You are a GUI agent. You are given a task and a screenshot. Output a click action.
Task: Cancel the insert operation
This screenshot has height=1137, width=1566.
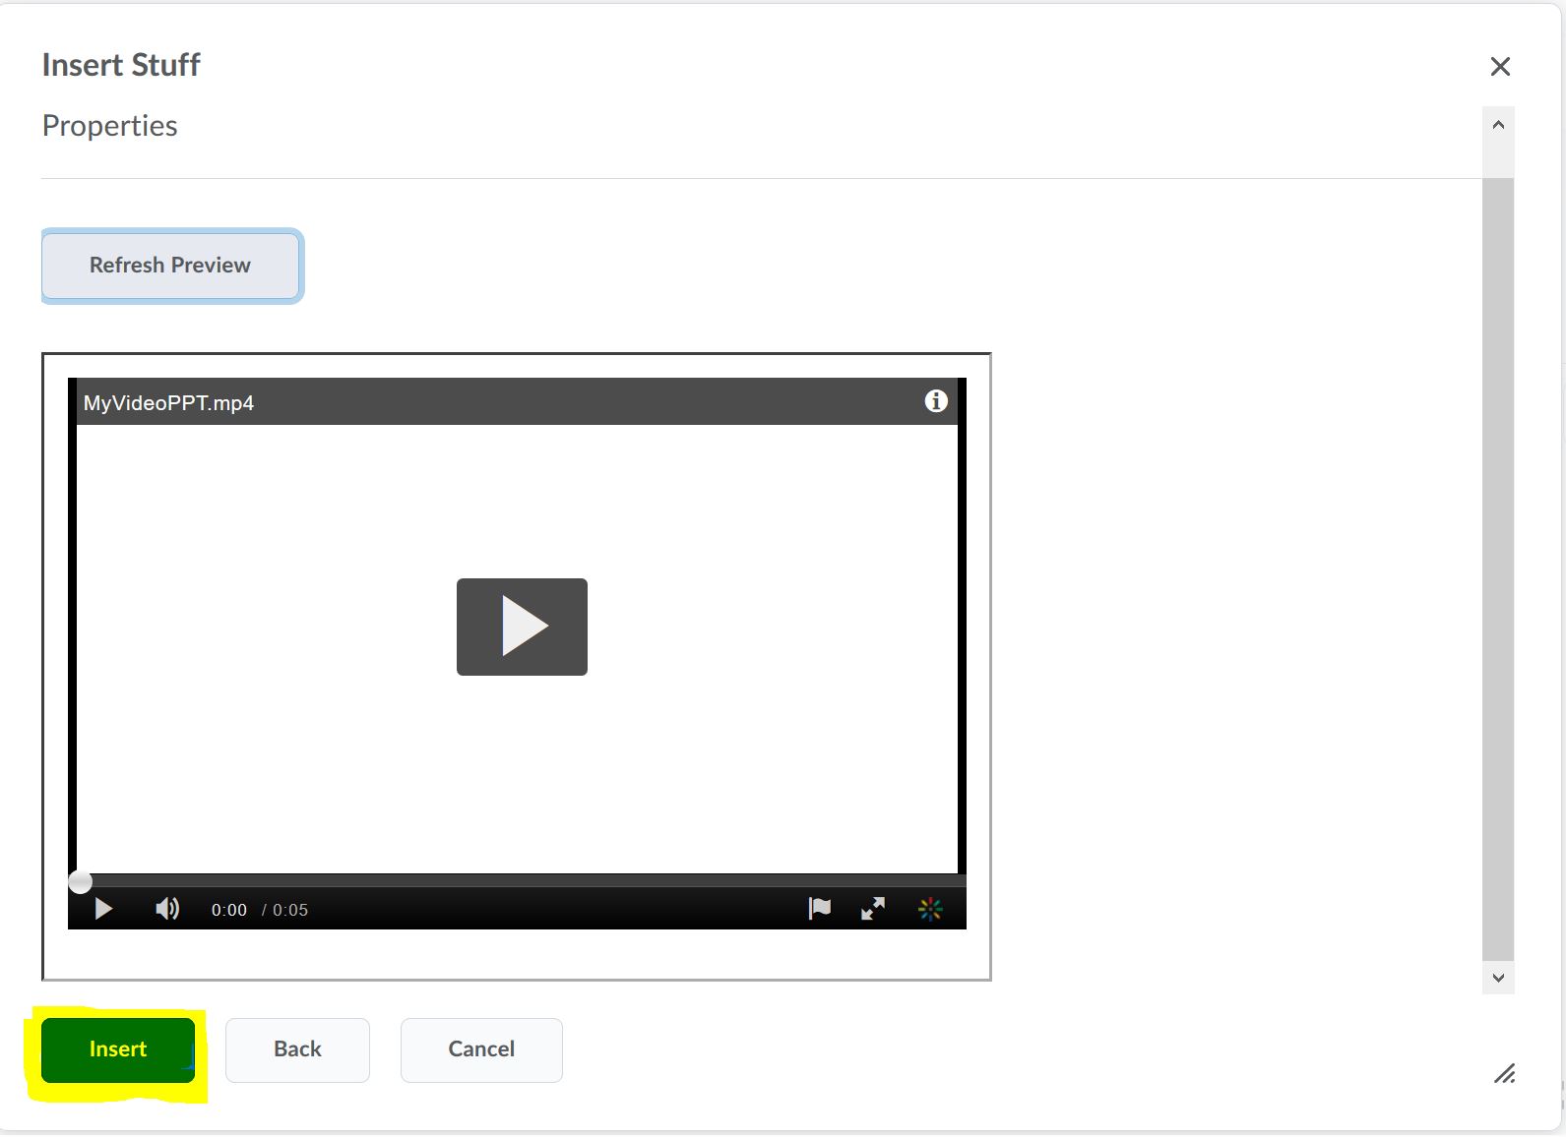(x=481, y=1049)
